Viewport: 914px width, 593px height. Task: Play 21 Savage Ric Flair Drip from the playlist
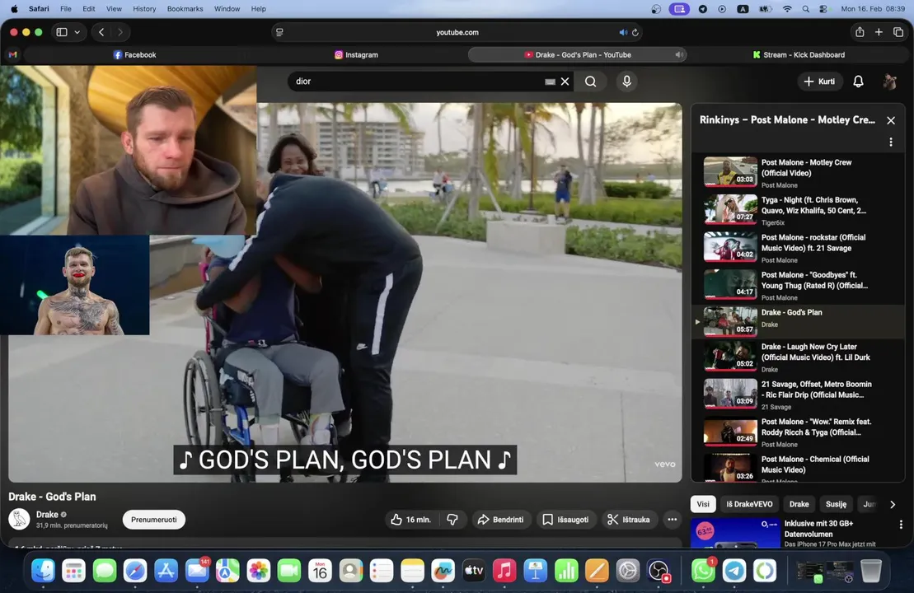pyautogui.click(x=798, y=395)
